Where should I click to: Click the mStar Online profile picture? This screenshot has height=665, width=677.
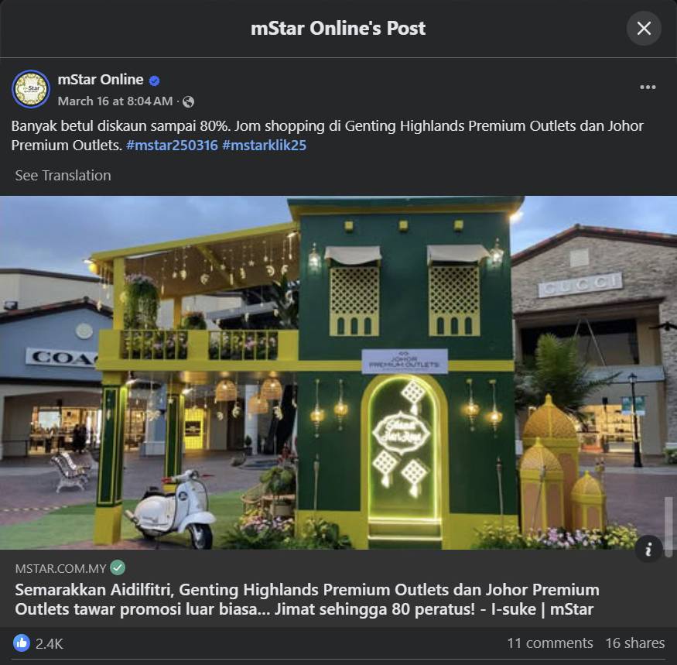(31, 89)
